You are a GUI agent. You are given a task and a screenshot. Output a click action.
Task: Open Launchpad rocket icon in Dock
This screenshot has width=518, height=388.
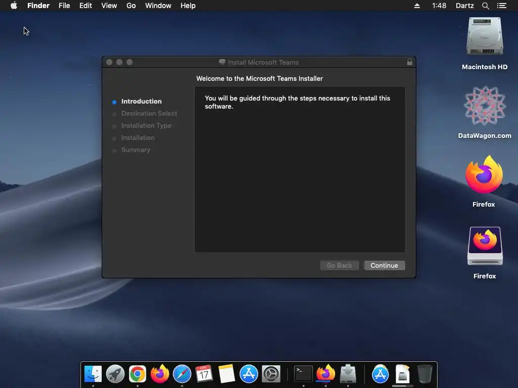pyautogui.click(x=115, y=374)
